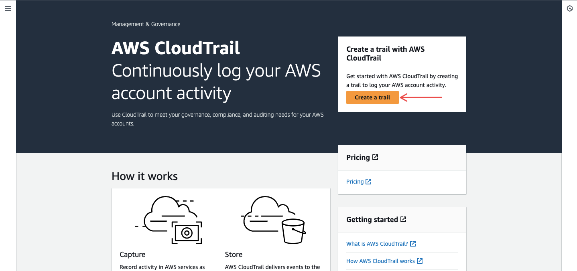Click the Store caption under the bucket graphic

tap(234, 254)
